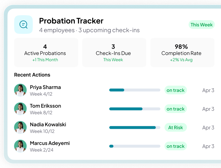
Task: Click Marcus Adeyemi's progress bar
Action: [135, 146]
